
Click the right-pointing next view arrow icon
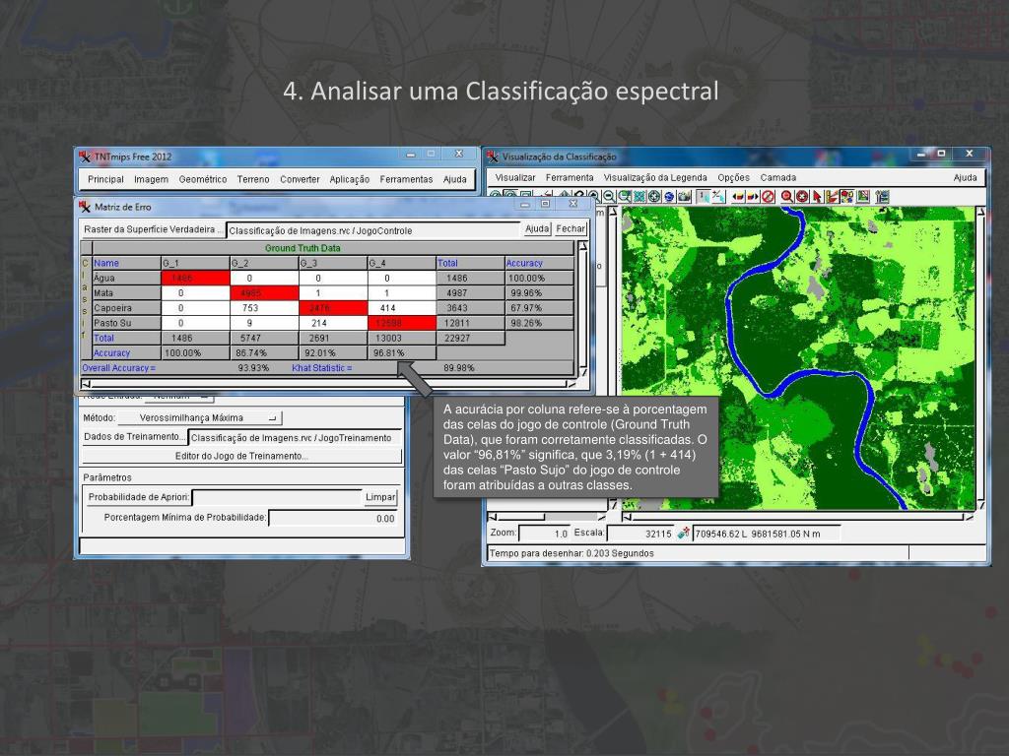click(x=753, y=197)
